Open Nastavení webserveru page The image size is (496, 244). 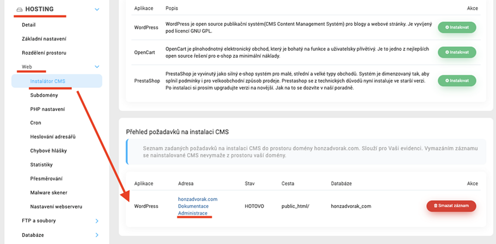[56, 207]
